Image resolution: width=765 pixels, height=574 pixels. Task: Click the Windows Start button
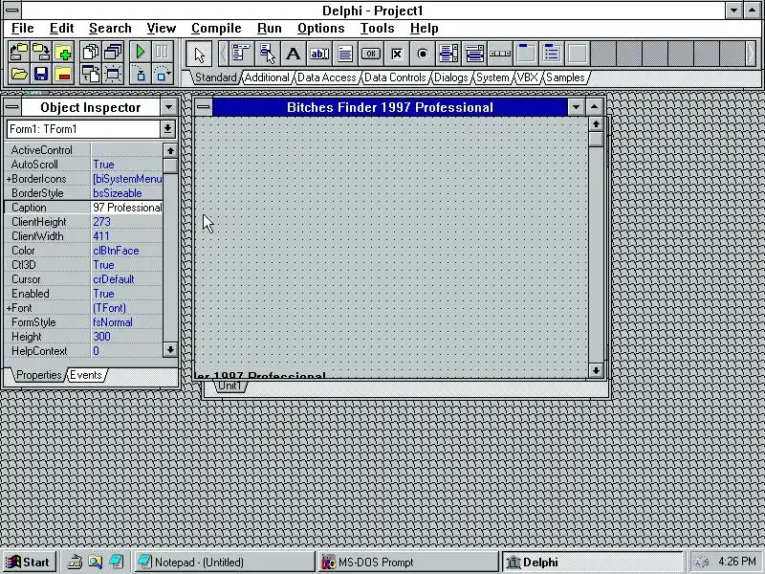(x=29, y=563)
